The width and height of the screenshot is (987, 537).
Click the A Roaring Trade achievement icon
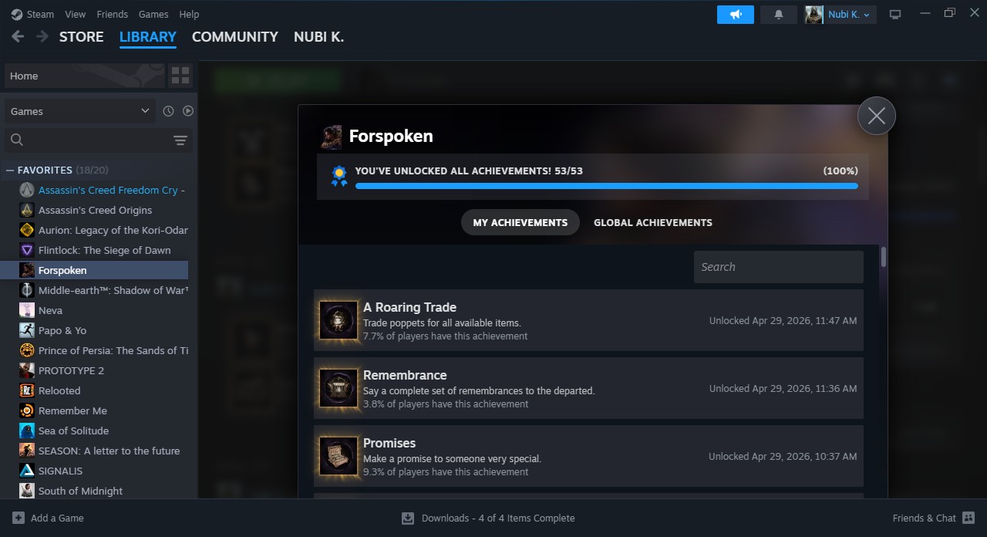(x=339, y=320)
